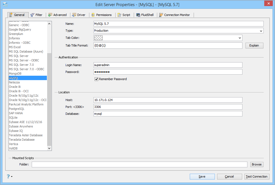
Task: Click the Filter tab icon
Action: (x=32, y=15)
